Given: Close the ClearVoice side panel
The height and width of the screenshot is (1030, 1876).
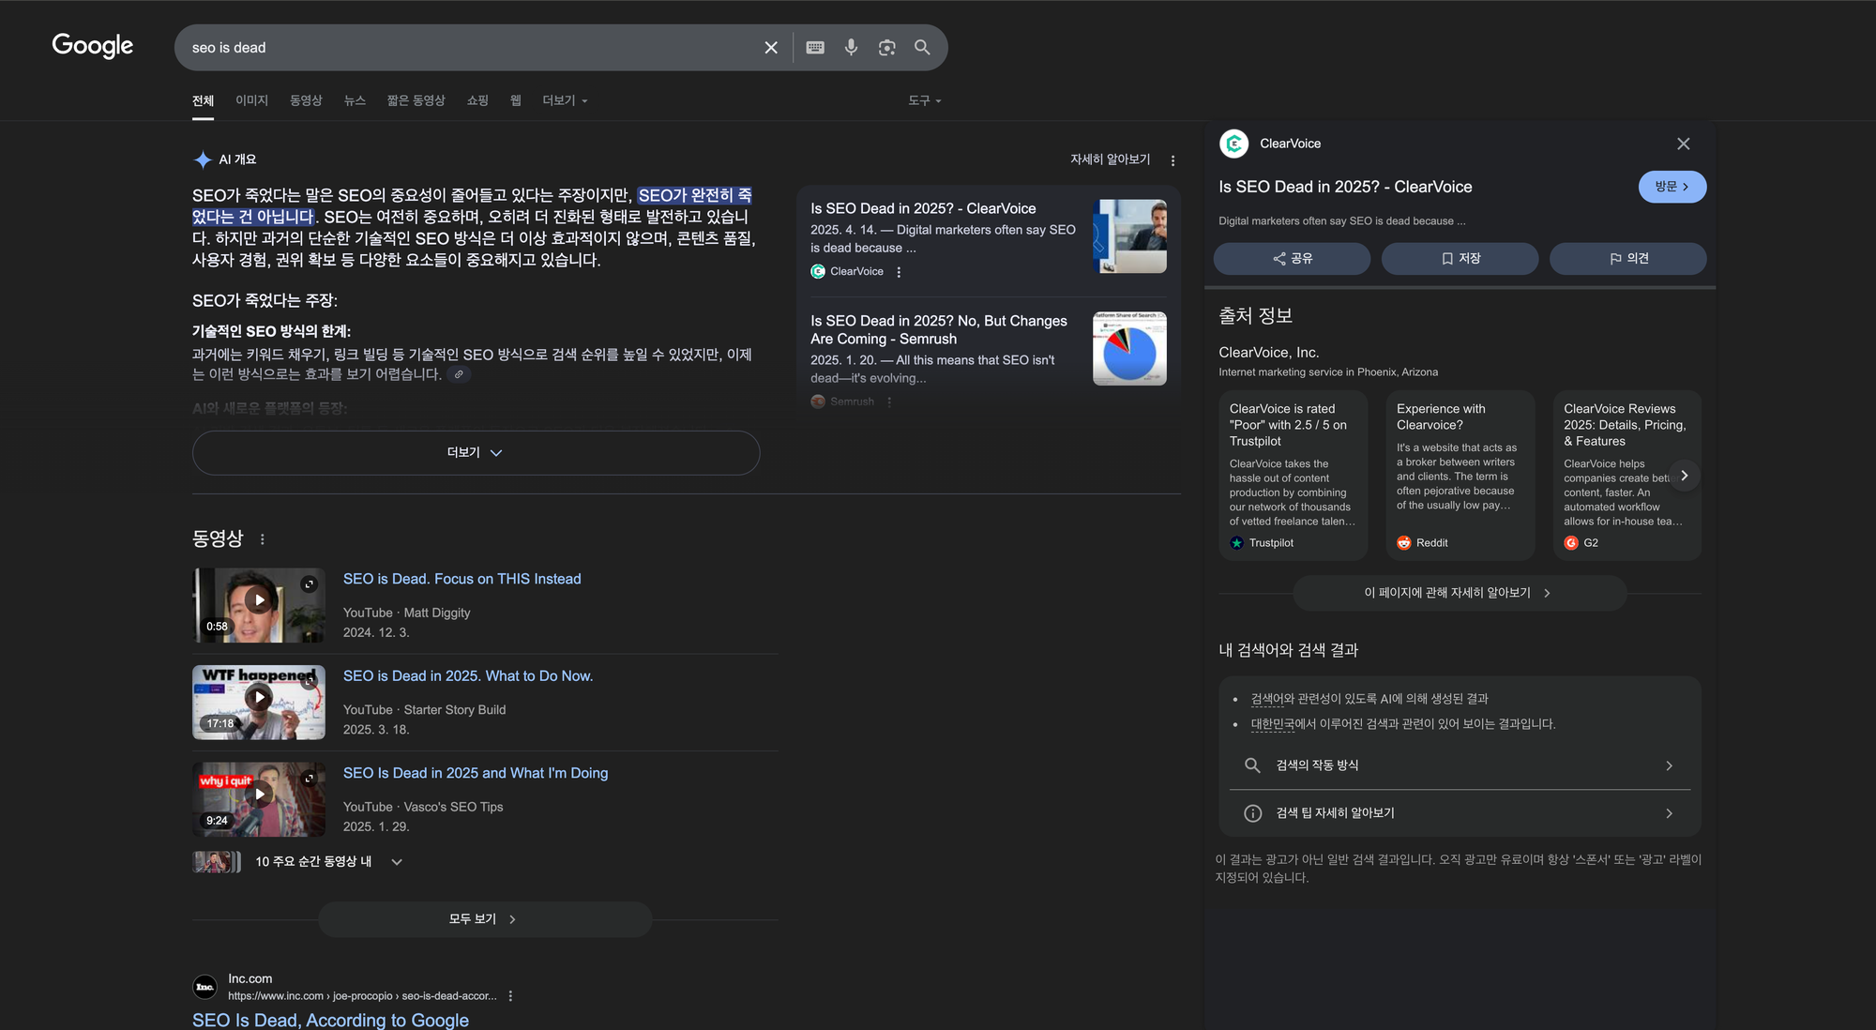Looking at the screenshot, I should [1684, 144].
